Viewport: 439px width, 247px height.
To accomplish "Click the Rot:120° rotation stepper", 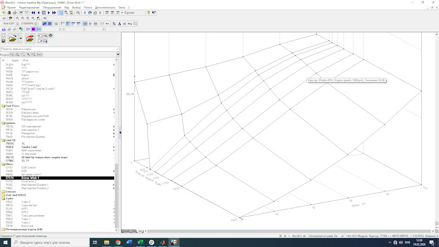I will tap(17, 24).
